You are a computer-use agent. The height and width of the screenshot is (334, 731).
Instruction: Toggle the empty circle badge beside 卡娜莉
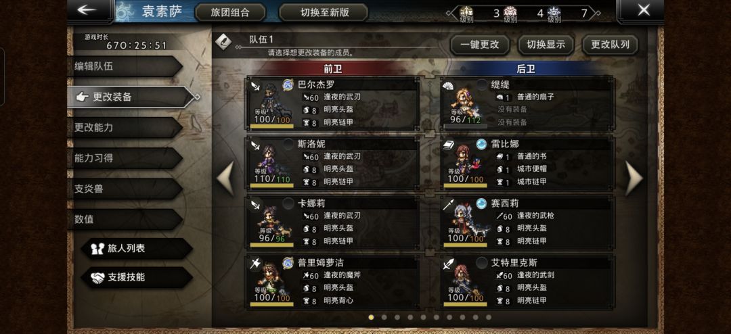pos(288,203)
